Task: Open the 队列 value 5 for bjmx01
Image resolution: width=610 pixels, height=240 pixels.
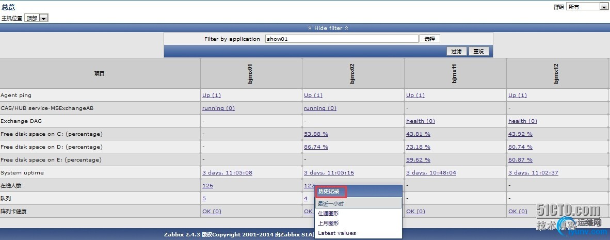Action: pos(204,198)
